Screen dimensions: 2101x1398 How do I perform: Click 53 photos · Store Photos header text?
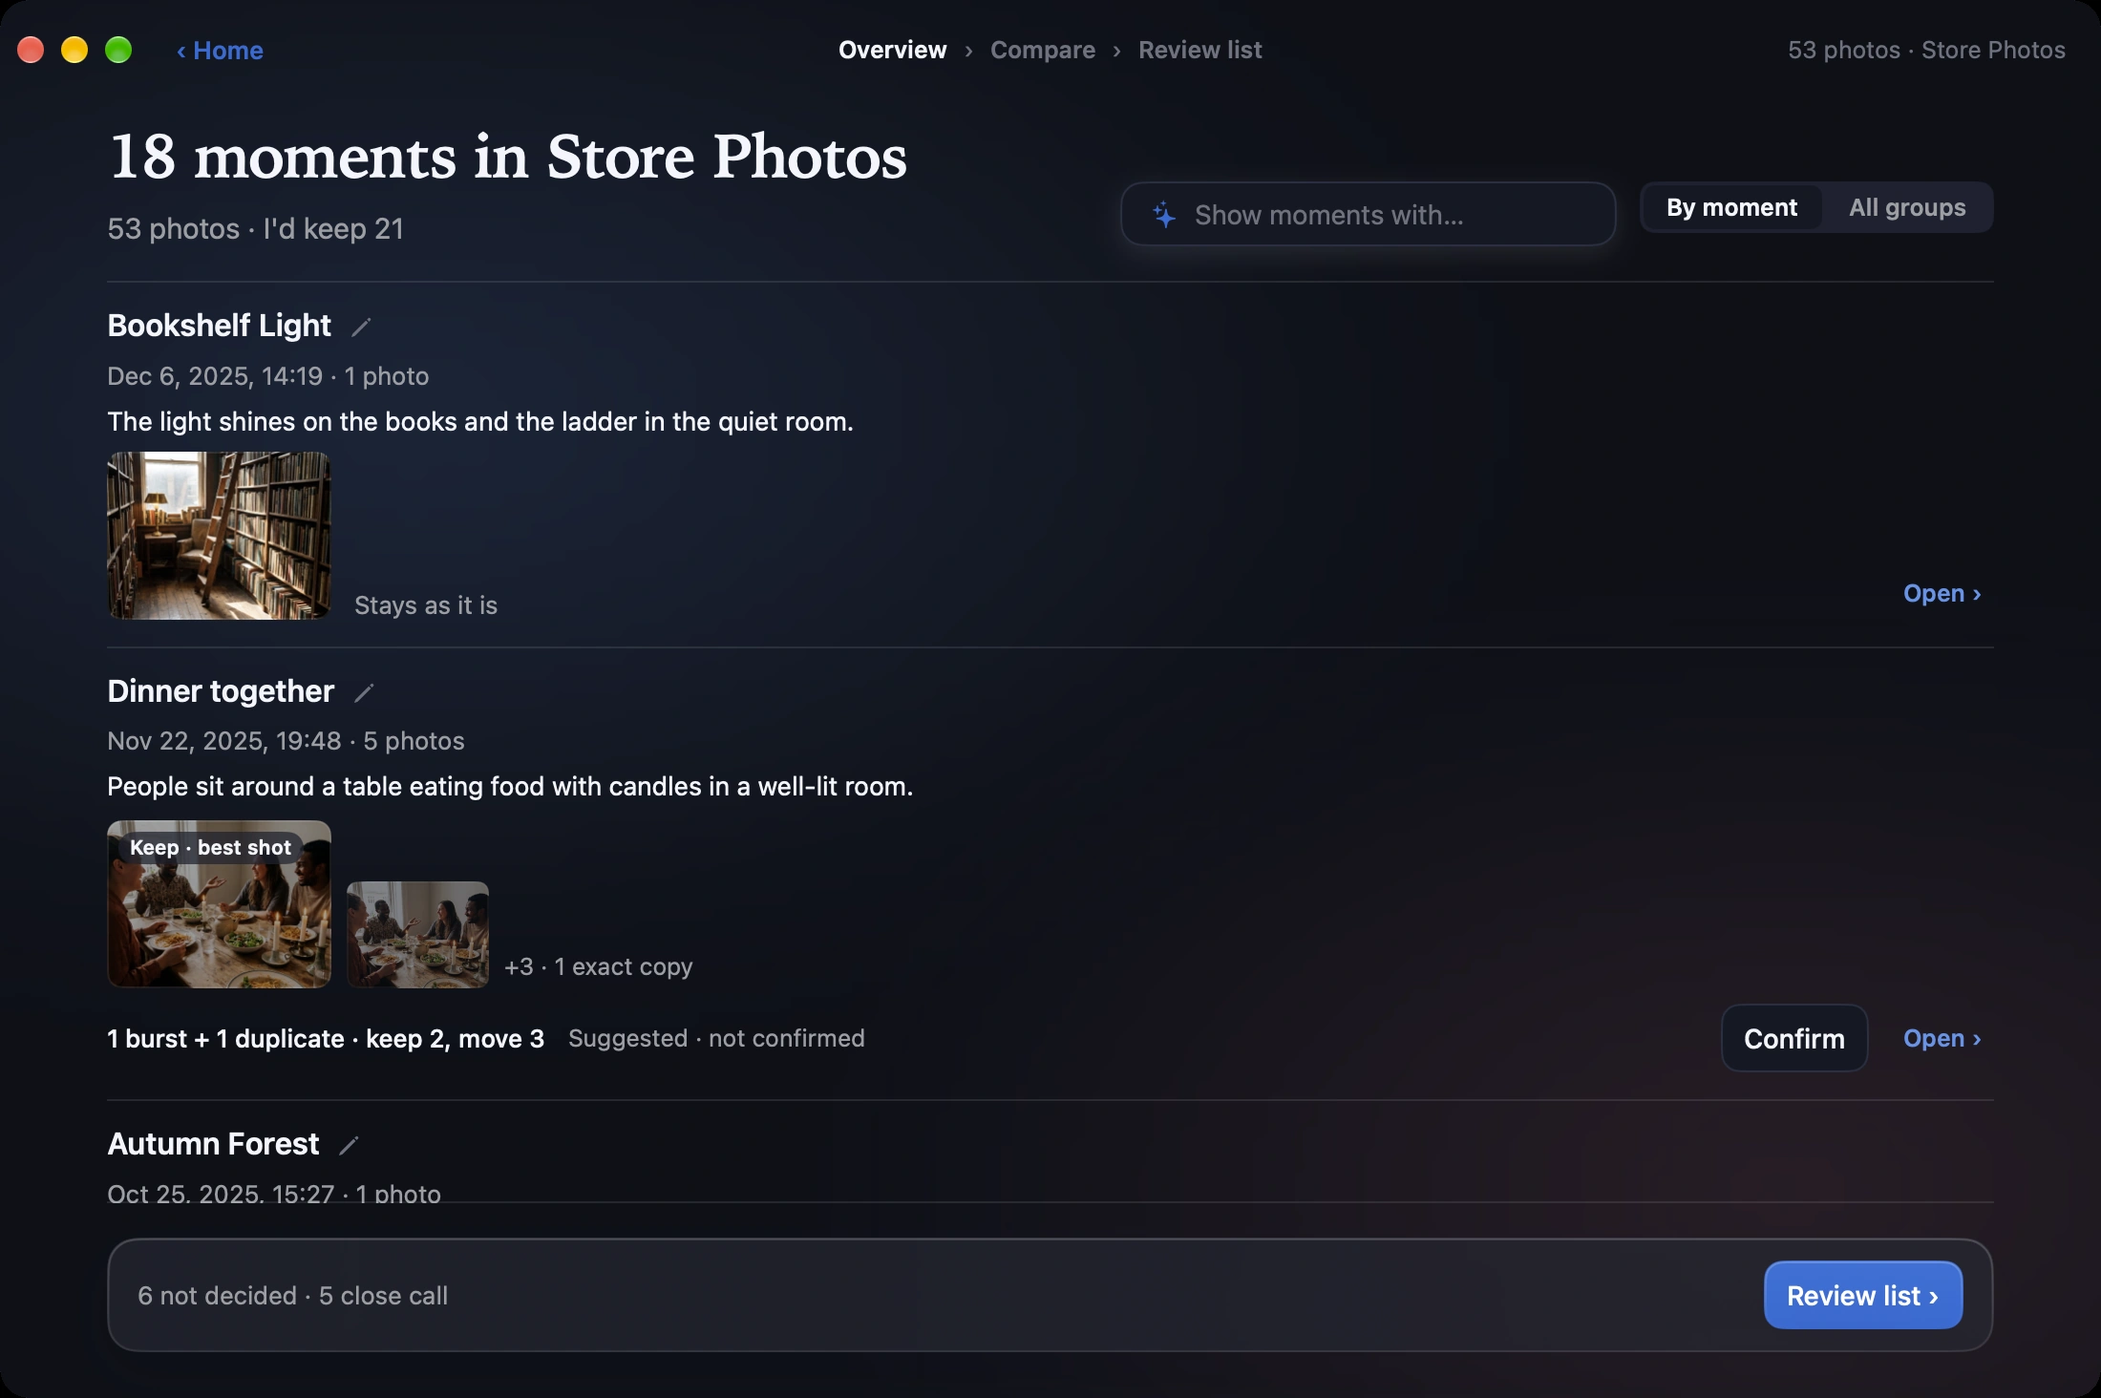tap(1926, 50)
